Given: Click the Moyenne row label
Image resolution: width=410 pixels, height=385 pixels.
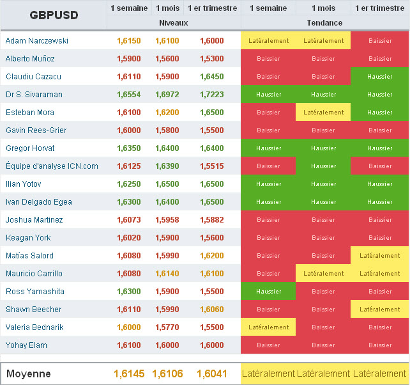Looking at the screenshot, I should (29, 373).
